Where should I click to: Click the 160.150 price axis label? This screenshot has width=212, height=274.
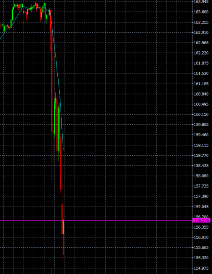point(201,114)
